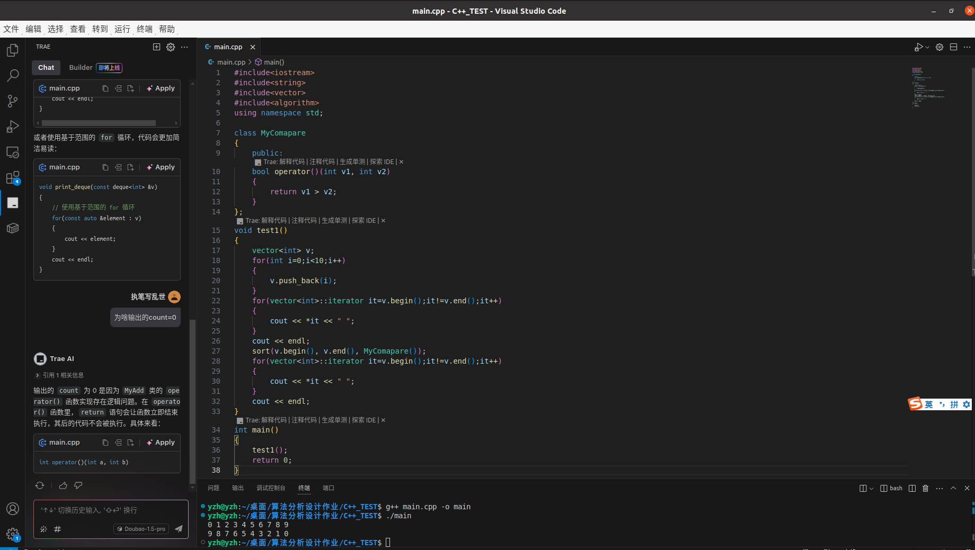The height and width of the screenshot is (550, 975).
Task: Apply the topmost main.cpp code block
Action: coord(161,88)
